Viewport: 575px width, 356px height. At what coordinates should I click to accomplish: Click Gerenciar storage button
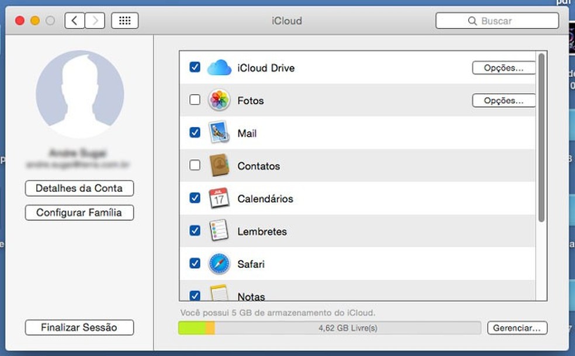(517, 328)
